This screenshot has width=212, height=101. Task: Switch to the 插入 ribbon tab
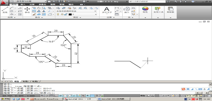point(23,5)
